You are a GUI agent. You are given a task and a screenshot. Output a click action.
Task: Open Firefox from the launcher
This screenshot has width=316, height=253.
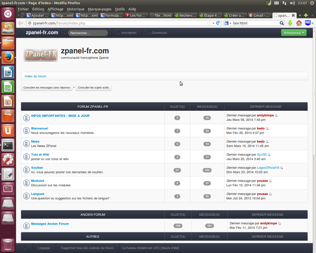(8, 58)
